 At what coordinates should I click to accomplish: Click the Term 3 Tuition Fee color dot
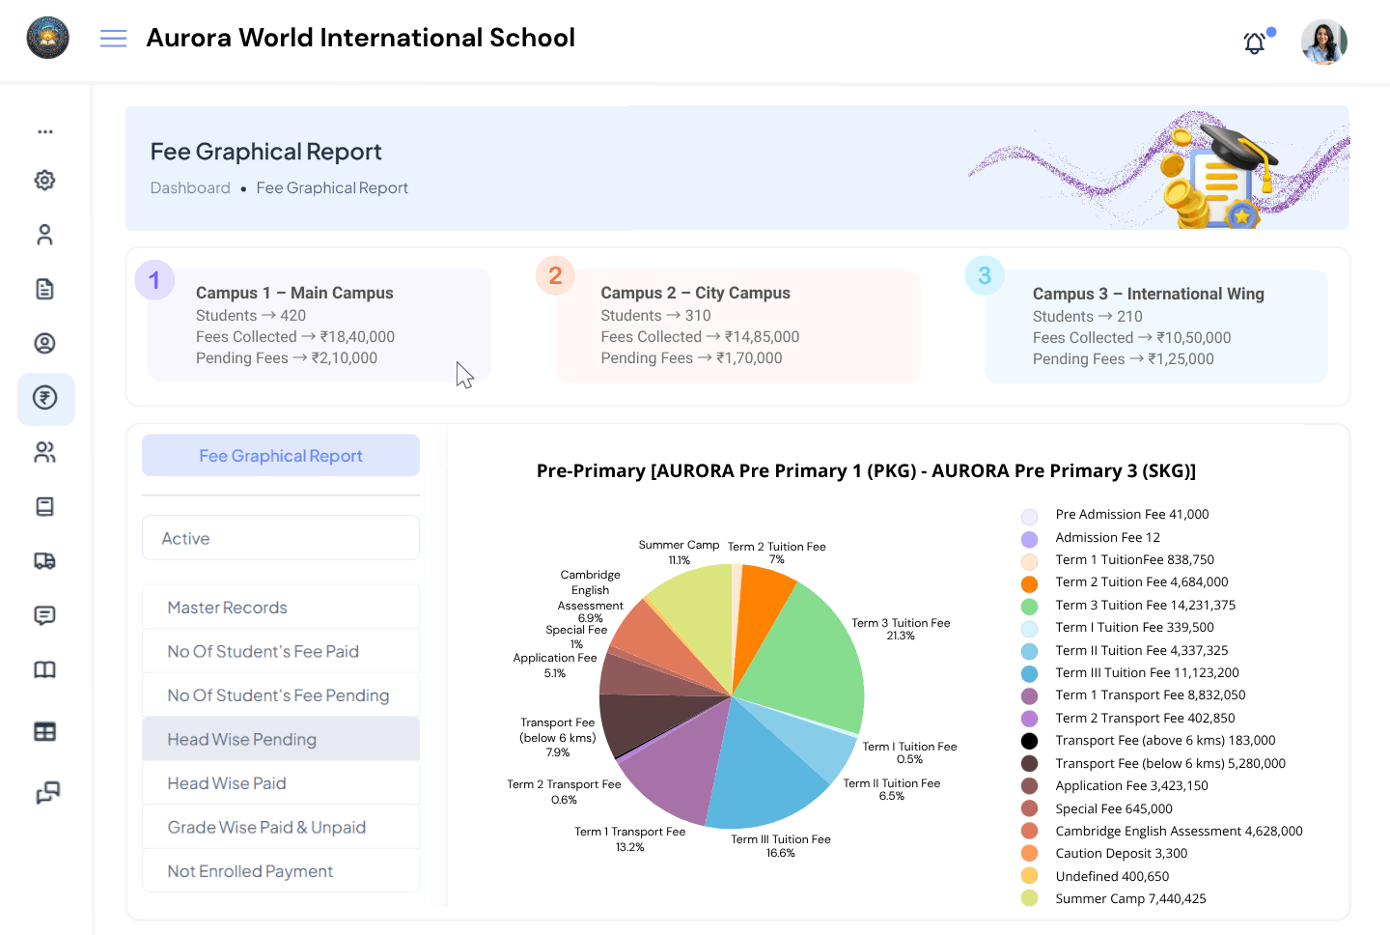click(1029, 606)
